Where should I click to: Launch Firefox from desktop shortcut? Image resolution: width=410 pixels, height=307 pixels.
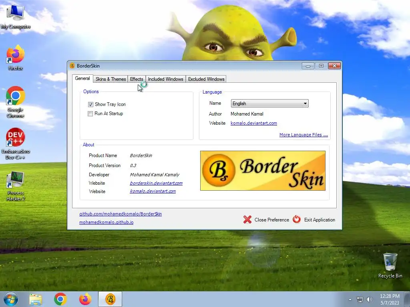16,58
